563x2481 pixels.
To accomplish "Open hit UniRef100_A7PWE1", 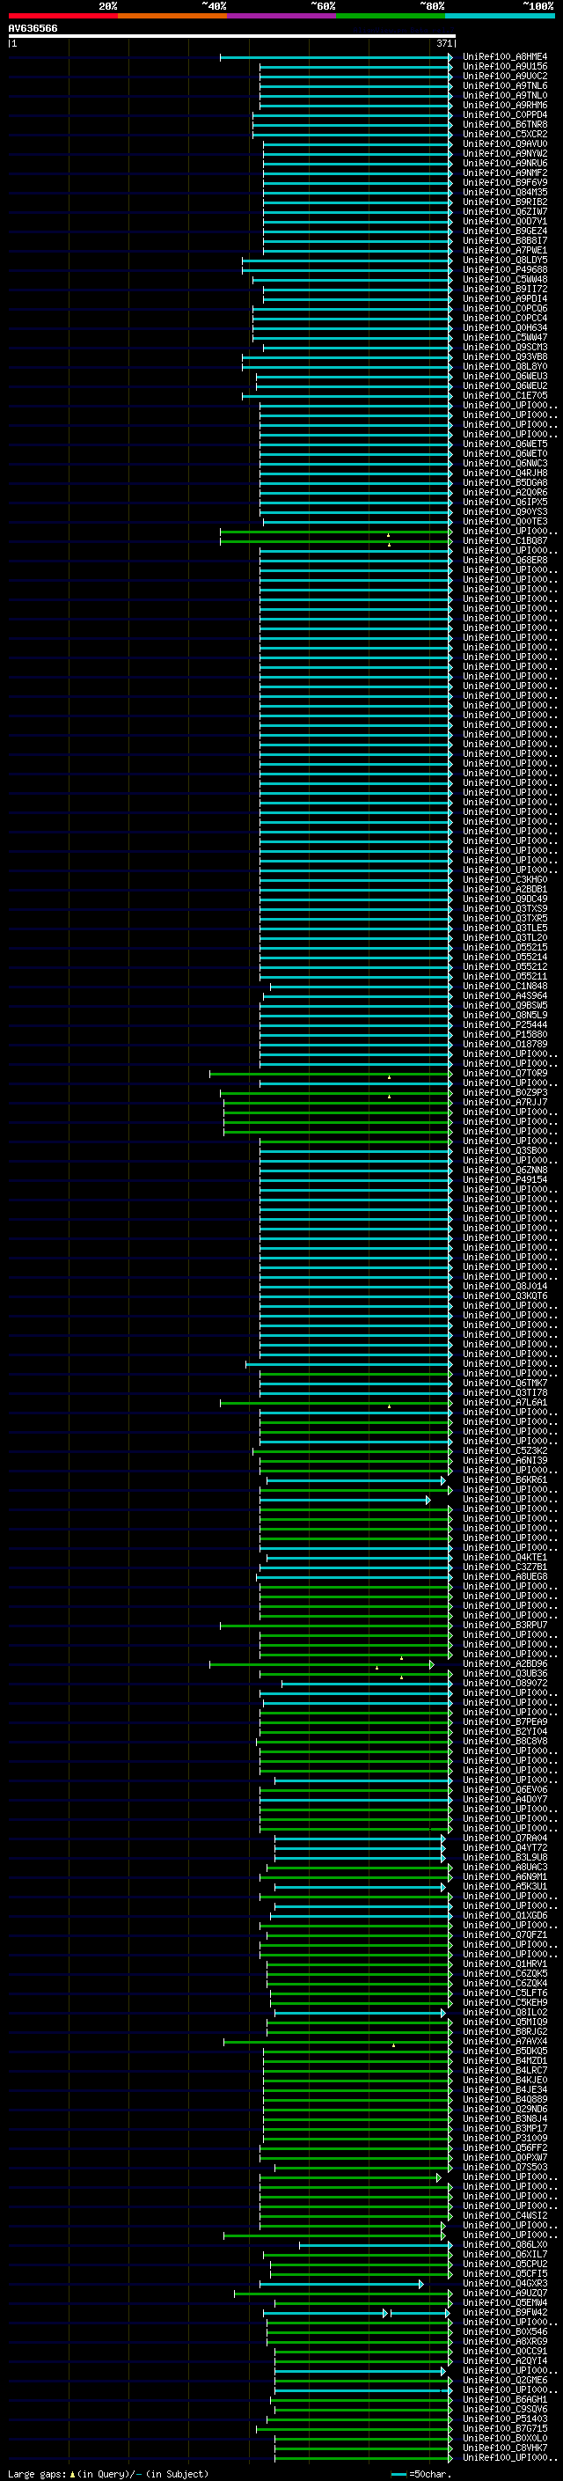I will point(505,251).
